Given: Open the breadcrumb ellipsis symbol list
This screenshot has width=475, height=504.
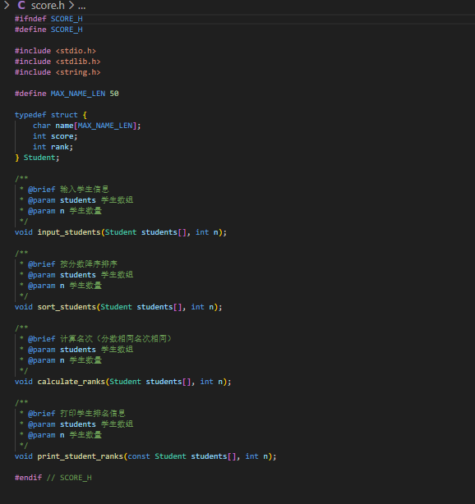Looking at the screenshot, I should click(81, 6).
